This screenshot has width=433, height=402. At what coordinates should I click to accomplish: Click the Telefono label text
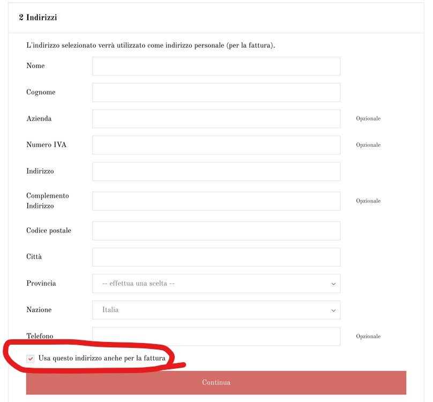(40, 336)
